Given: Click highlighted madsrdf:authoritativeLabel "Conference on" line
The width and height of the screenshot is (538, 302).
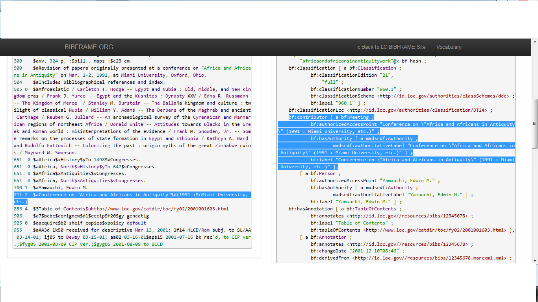Looking at the screenshot, I should (x=396, y=149).
